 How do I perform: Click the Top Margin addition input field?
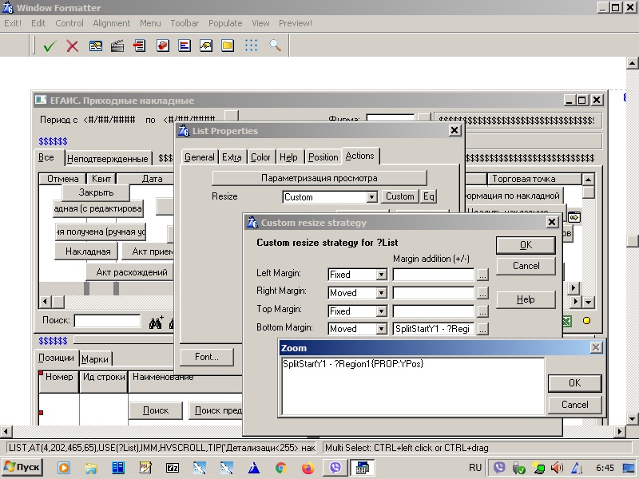[433, 311]
